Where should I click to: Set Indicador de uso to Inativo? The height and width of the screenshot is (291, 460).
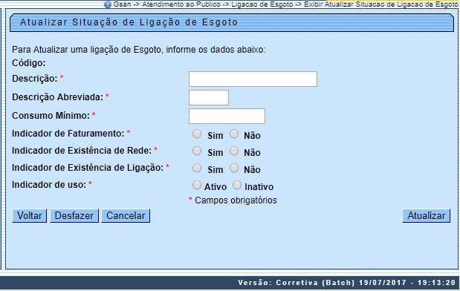click(x=237, y=185)
